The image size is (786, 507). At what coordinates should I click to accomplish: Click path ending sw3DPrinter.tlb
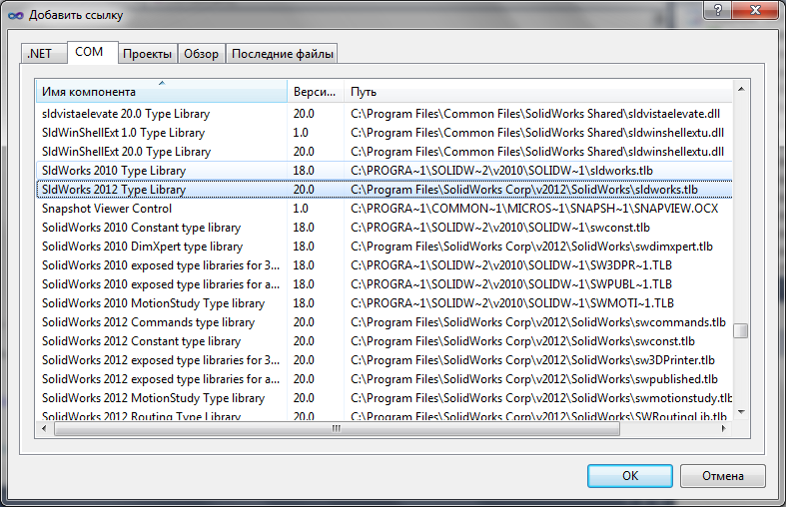(533, 360)
